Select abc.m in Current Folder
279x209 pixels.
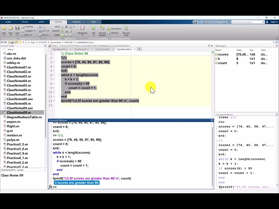11,54
